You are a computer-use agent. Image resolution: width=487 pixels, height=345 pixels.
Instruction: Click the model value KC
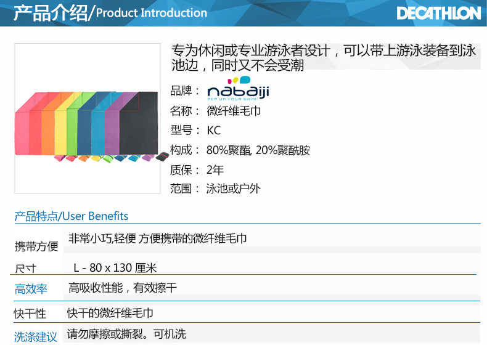coord(213,131)
